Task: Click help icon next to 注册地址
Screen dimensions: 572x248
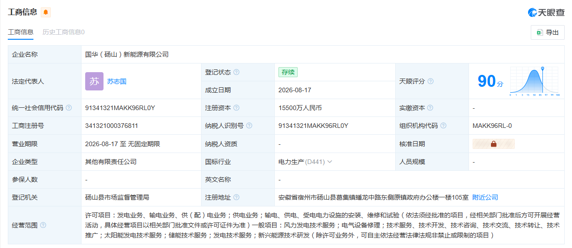Action: tap(236, 197)
